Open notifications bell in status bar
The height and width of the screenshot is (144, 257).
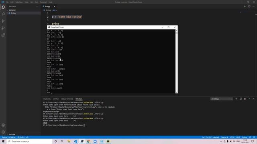(254, 137)
